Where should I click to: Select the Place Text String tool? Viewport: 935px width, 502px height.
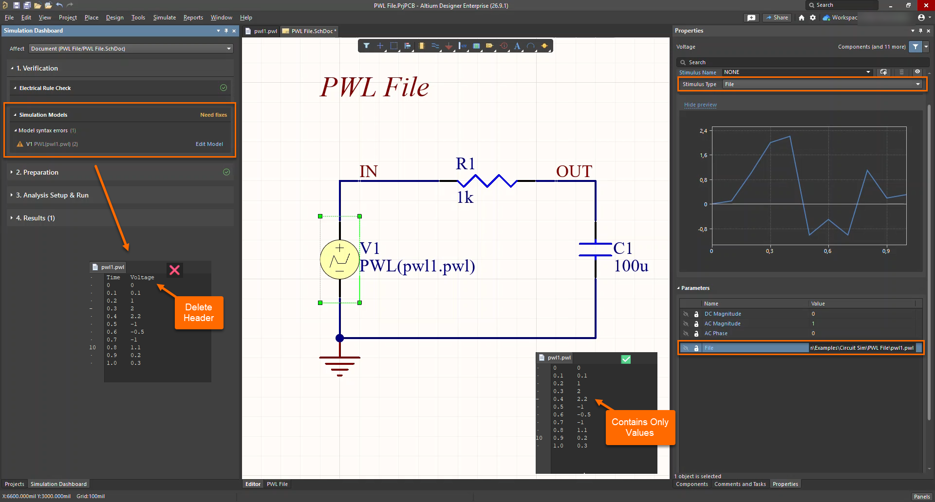click(517, 46)
